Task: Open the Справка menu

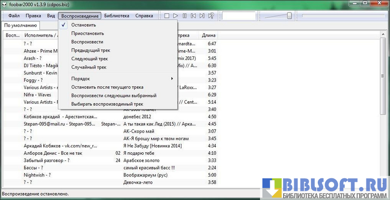Action: [144, 15]
